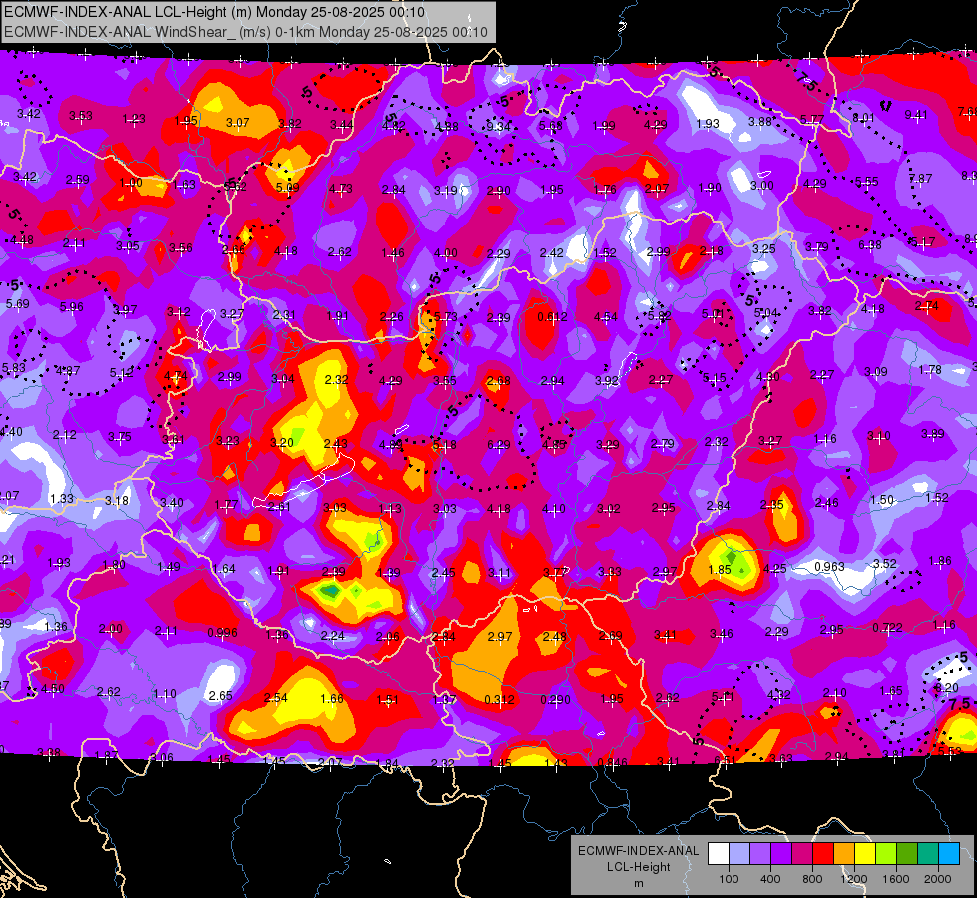The width and height of the screenshot is (977, 898).
Task: Click the wind shear value 2.24
Action: [x=332, y=635]
